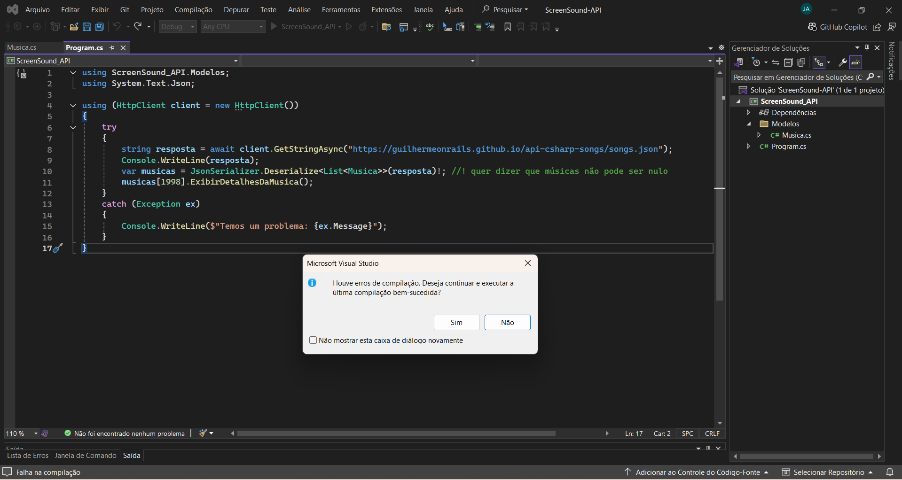Click the editor vertical scrollbar thumb
Screen dimensions: 902x480
click(x=720, y=189)
